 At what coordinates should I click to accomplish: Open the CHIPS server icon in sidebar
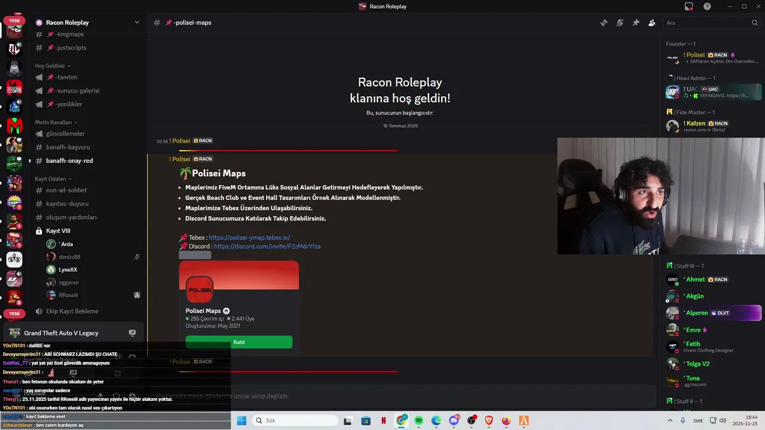point(14,202)
